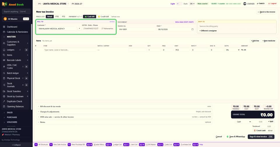Click the OWNER avatar icon
The image size is (280, 147).
click(245, 3)
